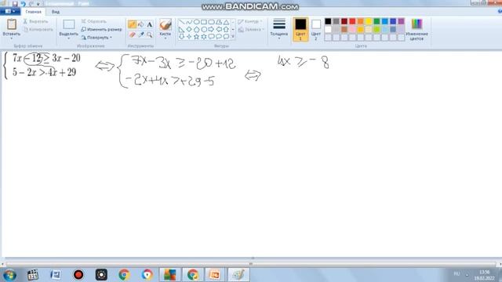The image size is (502, 282).
Task: Choose the diamond shape
Action: tap(189, 30)
